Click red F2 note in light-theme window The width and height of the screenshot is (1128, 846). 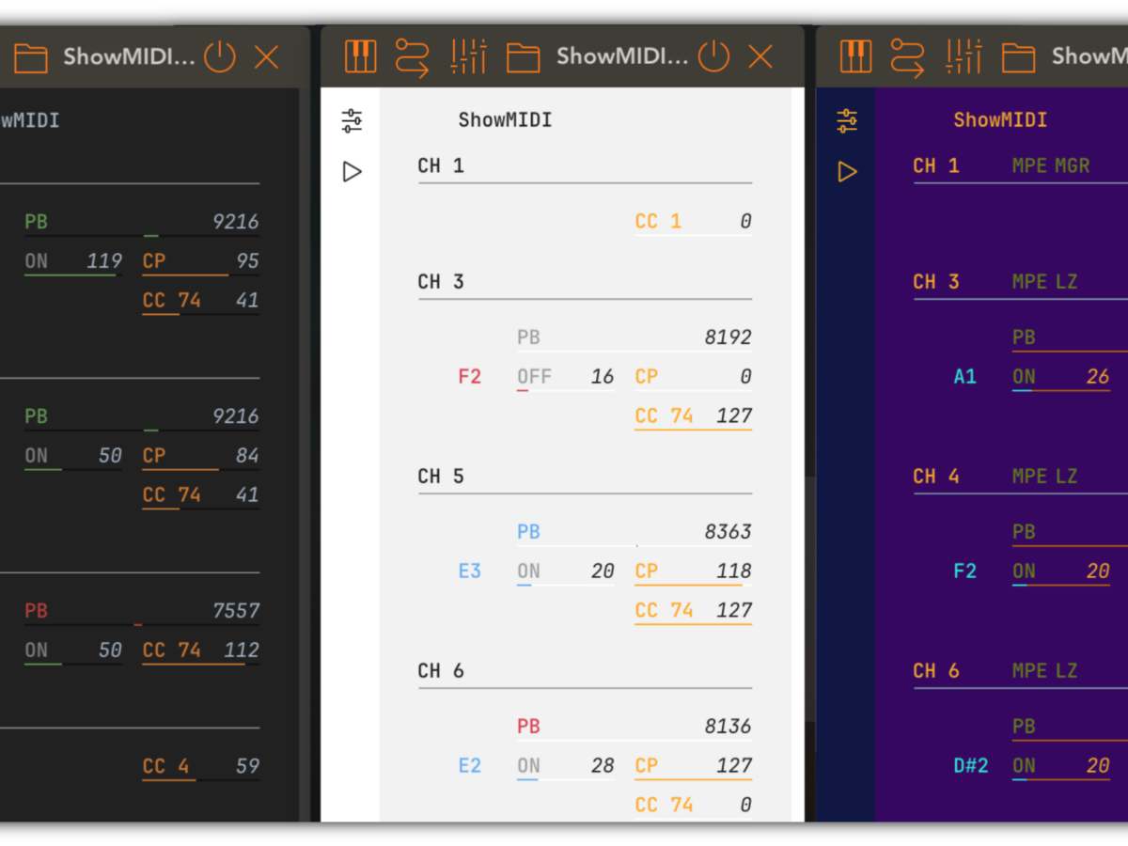(x=470, y=377)
